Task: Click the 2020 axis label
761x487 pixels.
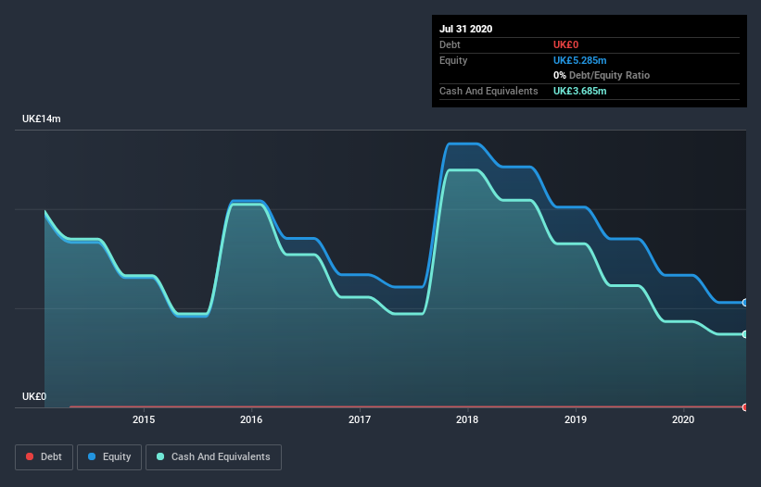Action: coord(683,419)
